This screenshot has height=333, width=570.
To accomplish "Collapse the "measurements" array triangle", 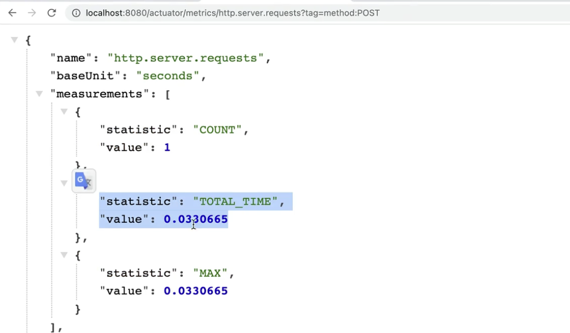I will [39, 94].
